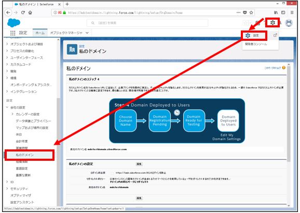Open 重要な更新 sidebar item

pyautogui.click(x=23, y=175)
